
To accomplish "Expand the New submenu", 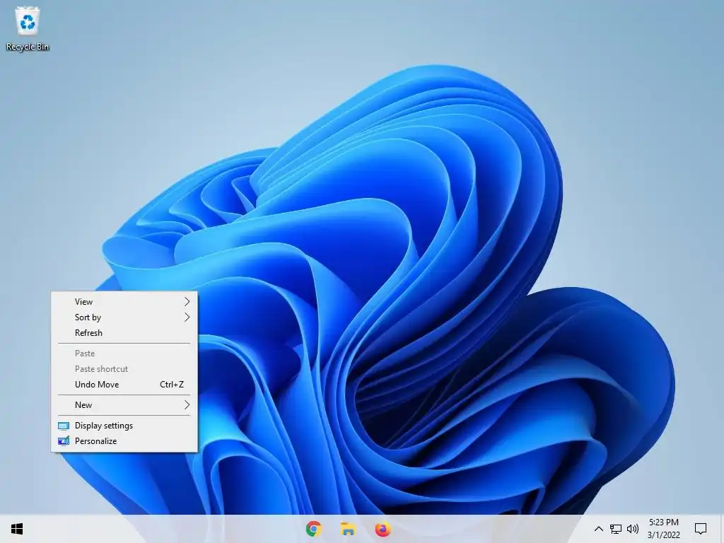I will click(124, 405).
